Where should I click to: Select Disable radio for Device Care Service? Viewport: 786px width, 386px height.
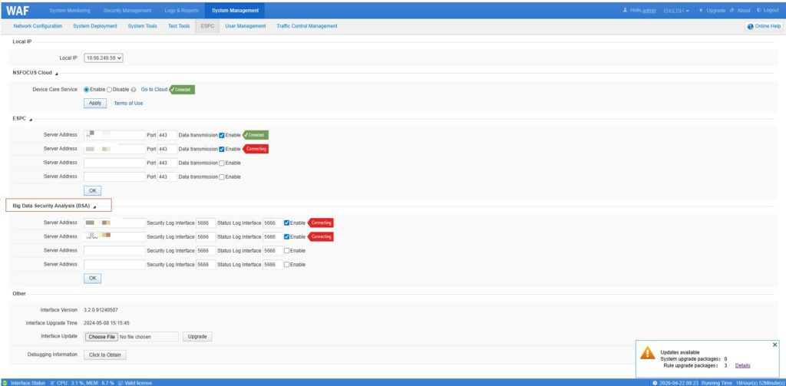pos(110,90)
